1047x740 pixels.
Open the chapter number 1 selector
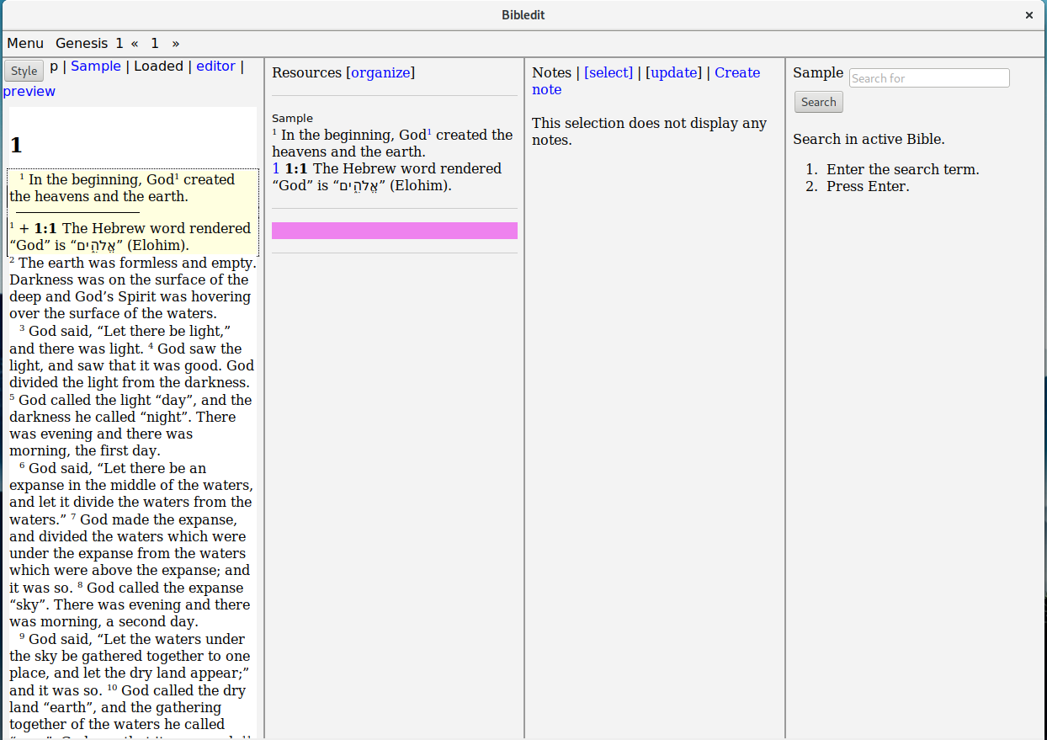pyautogui.click(x=120, y=43)
